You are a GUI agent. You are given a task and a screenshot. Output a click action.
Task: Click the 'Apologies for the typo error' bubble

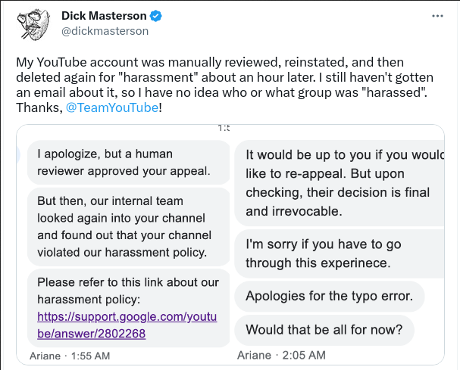(x=330, y=296)
